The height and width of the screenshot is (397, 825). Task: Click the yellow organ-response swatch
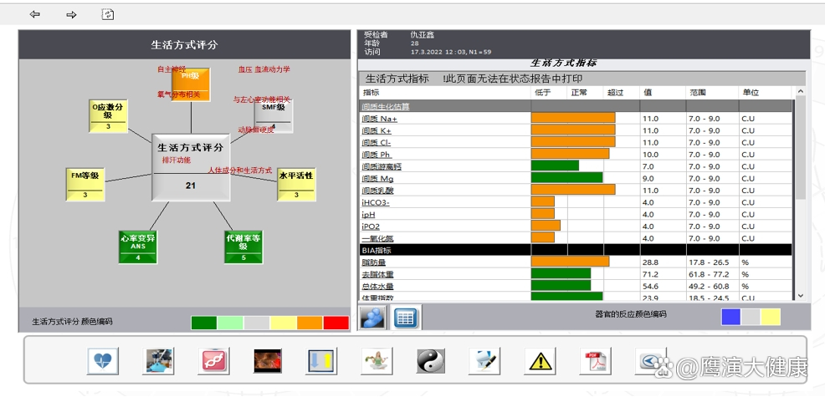pos(771,317)
